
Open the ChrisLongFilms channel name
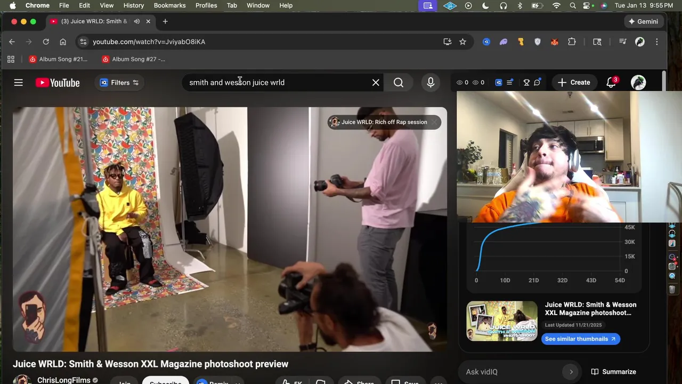(x=63, y=380)
